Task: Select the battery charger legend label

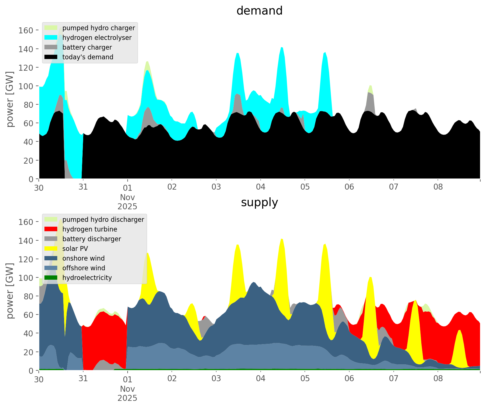Action: point(87,47)
